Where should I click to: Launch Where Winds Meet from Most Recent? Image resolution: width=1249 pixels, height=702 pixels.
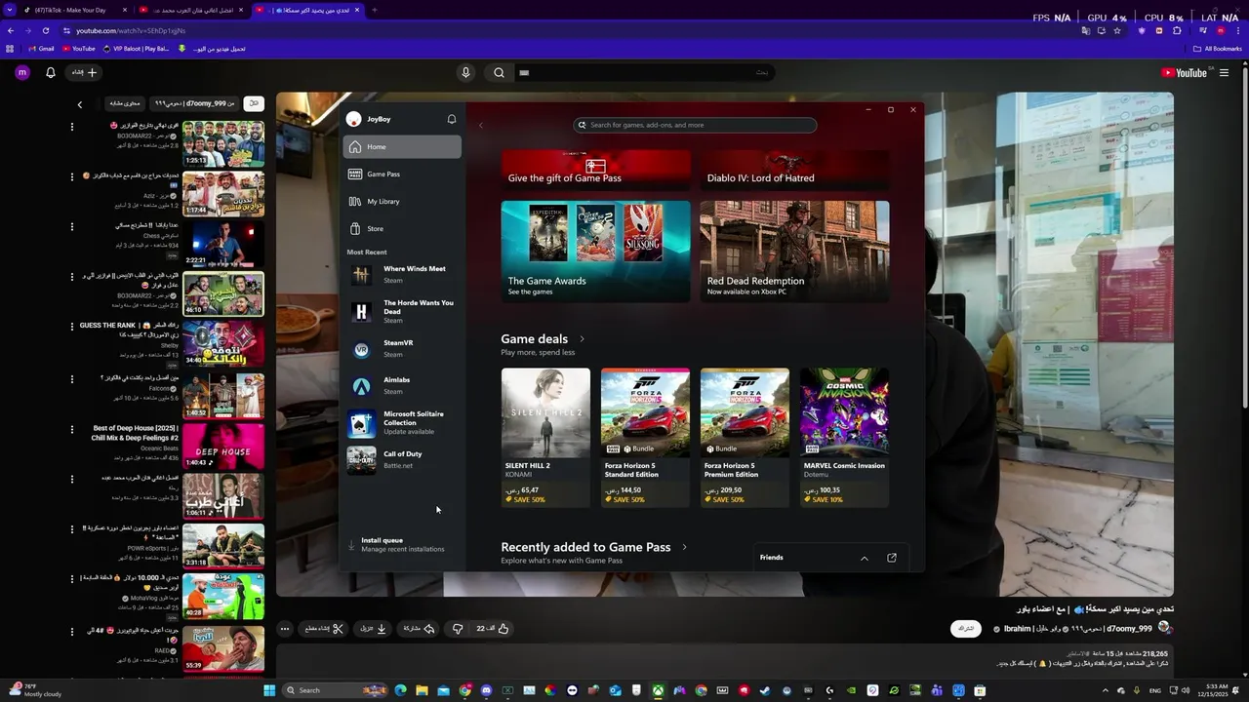coord(402,275)
